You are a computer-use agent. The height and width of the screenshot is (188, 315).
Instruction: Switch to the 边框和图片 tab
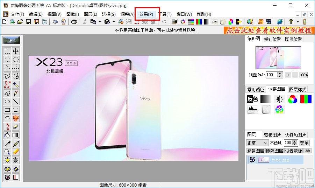click(295, 135)
